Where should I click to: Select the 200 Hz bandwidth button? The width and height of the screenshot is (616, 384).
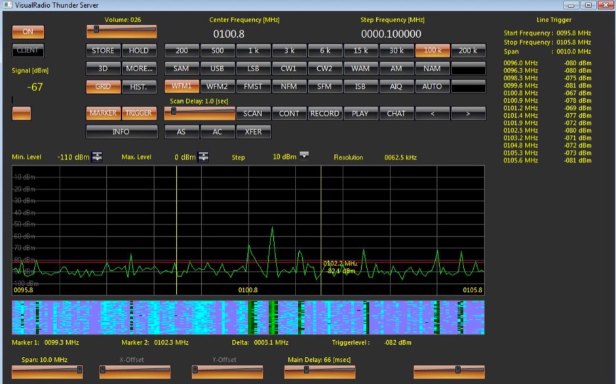(x=182, y=50)
